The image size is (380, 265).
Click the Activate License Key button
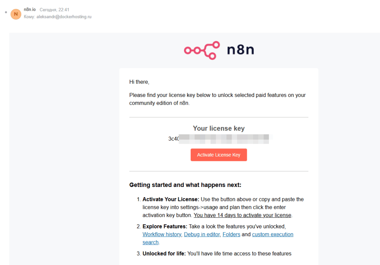pyautogui.click(x=219, y=155)
